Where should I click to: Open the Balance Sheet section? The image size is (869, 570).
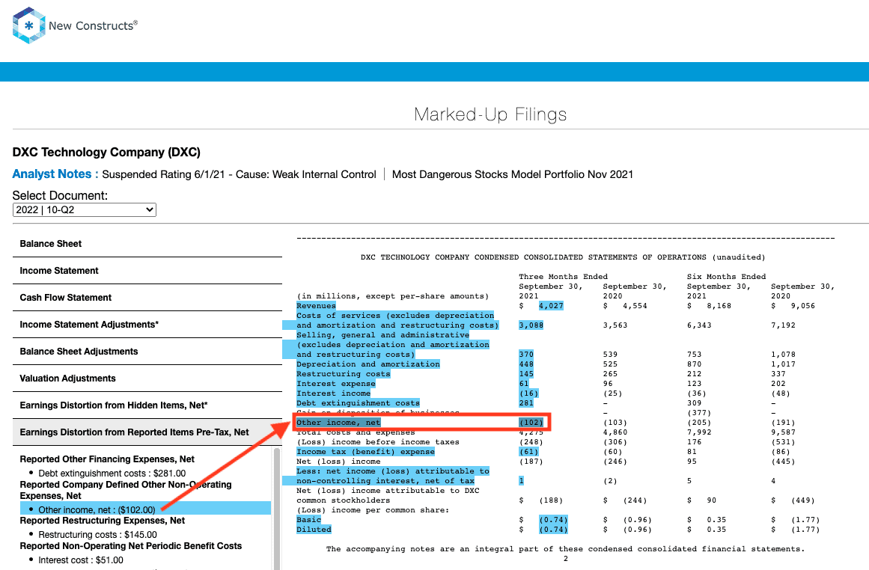[147, 244]
